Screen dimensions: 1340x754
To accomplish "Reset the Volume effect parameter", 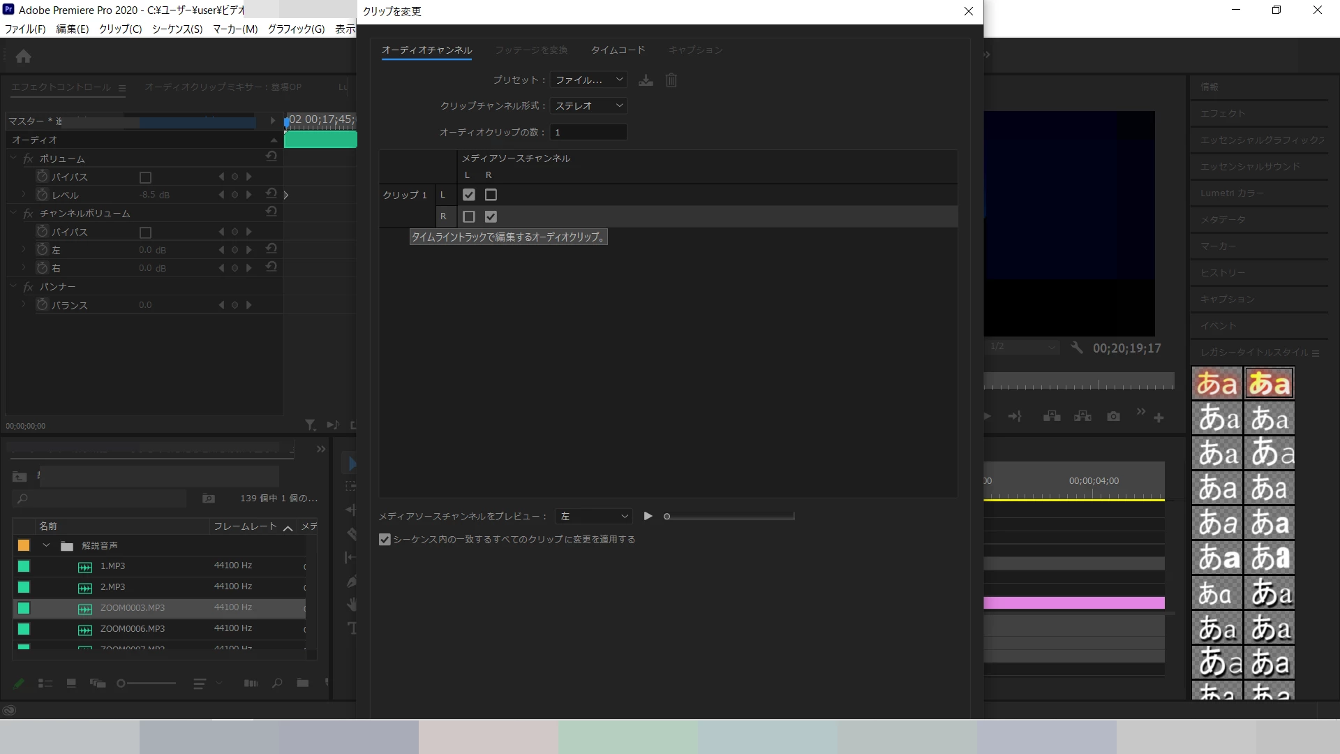I will tap(271, 157).
